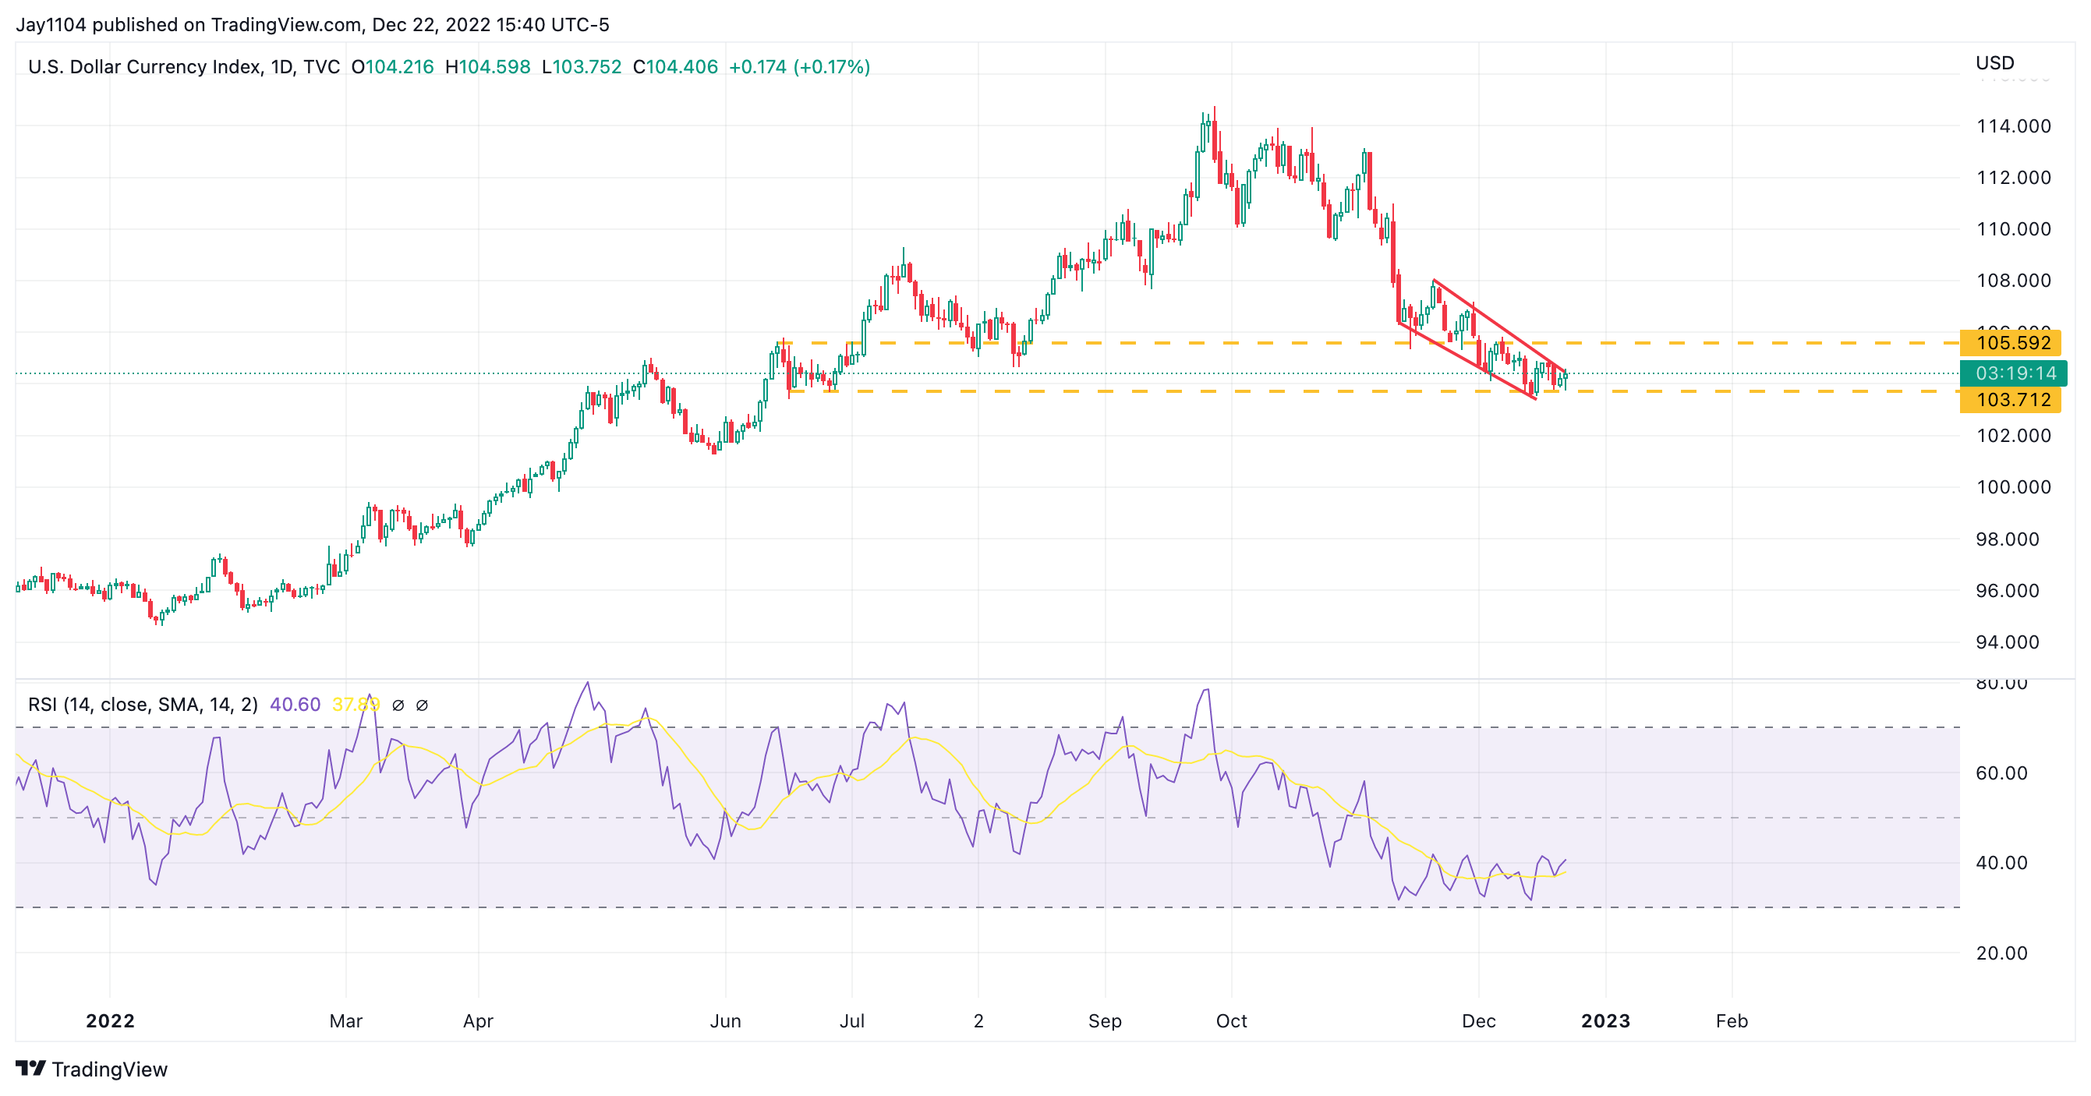Click the Oct time axis label
Image resolution: width=2091 pixels, height=1096 pixels.
[1231, 1020]
